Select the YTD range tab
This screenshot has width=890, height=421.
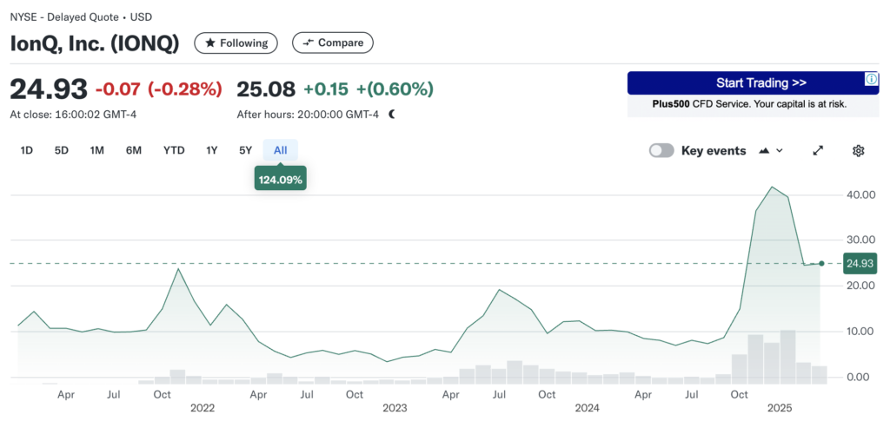pyautogui.click(x=174, y=150)
